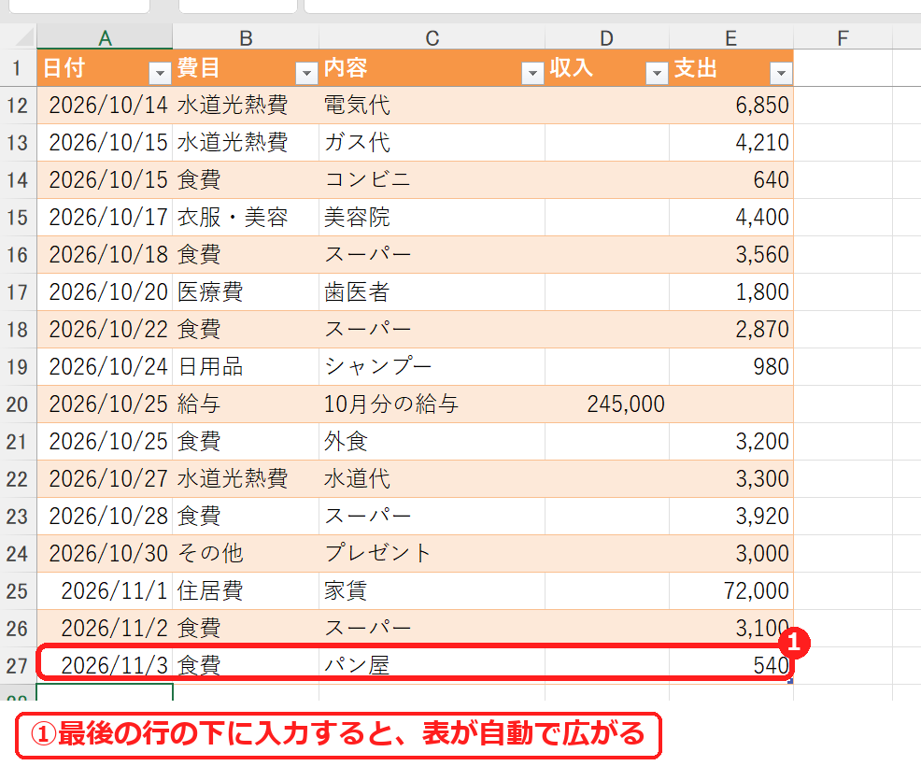Select column F header

[x=843, y=37]
